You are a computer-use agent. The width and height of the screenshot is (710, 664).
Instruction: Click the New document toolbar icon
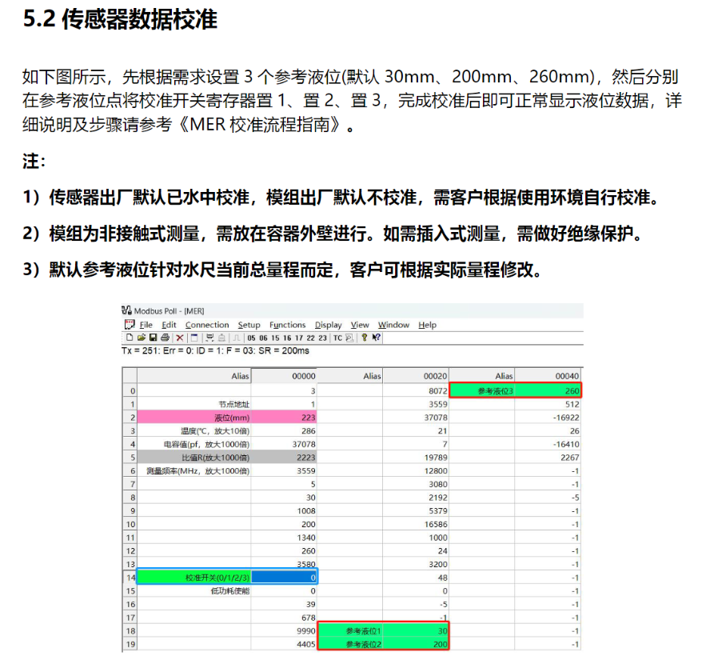click(x=130, y=338)
